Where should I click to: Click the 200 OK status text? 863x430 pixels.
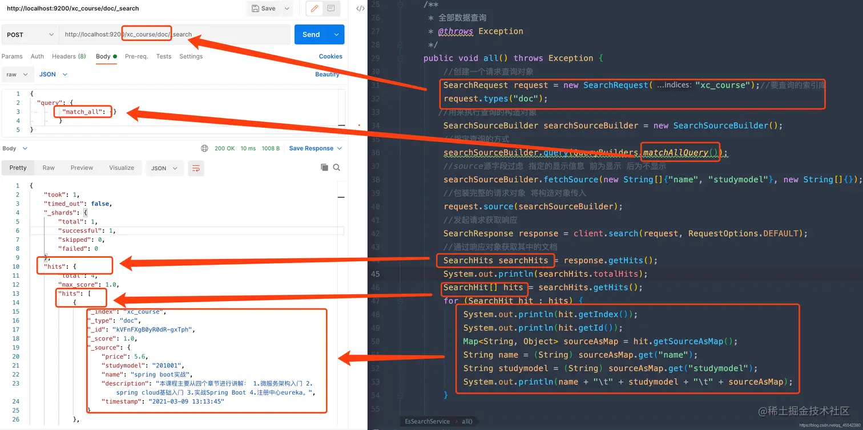(225, 148)
